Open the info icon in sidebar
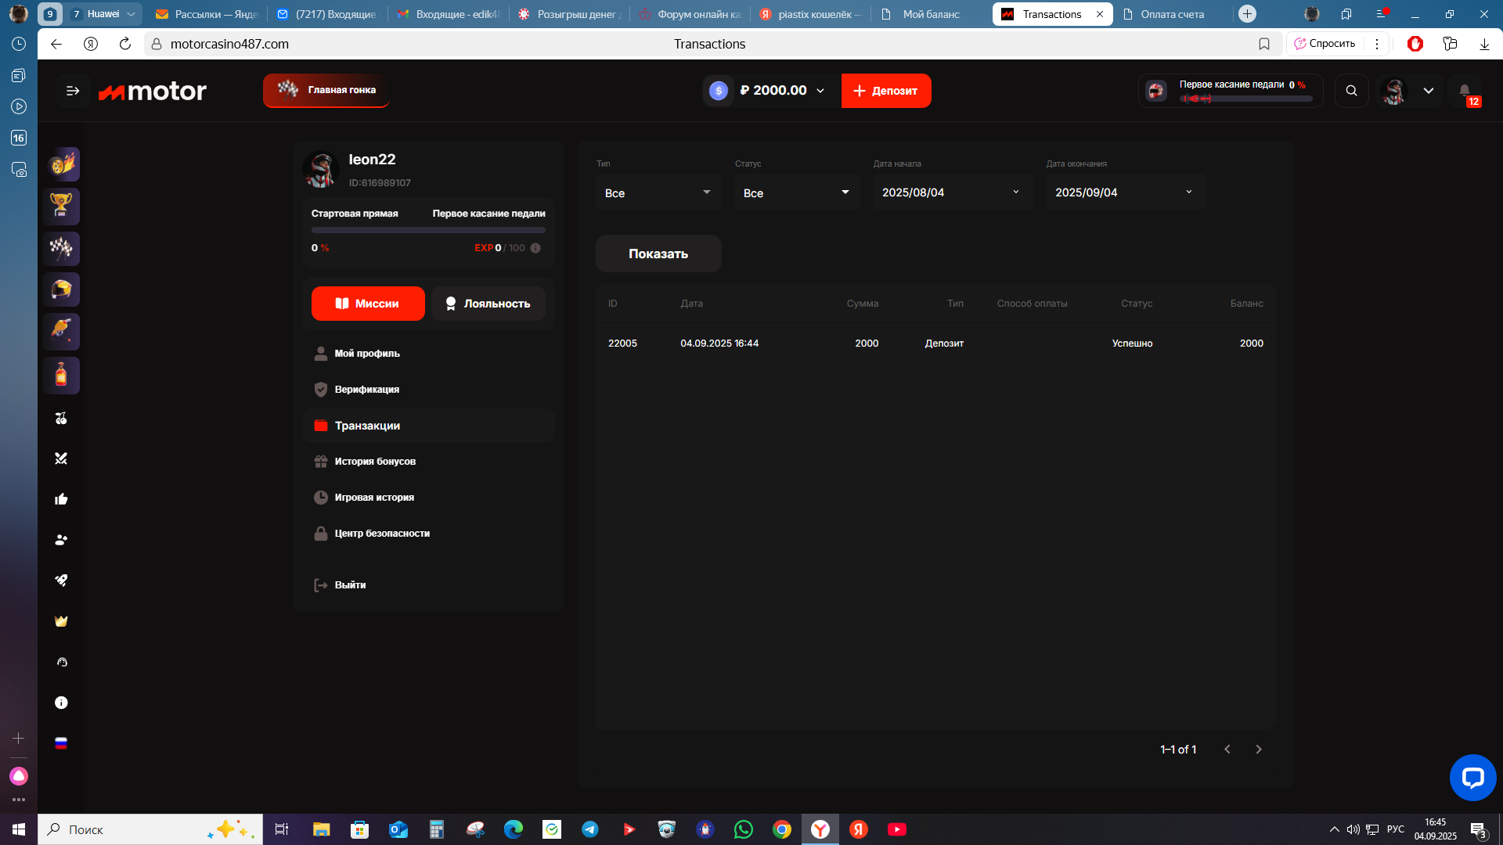The image size is (1503, 845). pos(61,703)
